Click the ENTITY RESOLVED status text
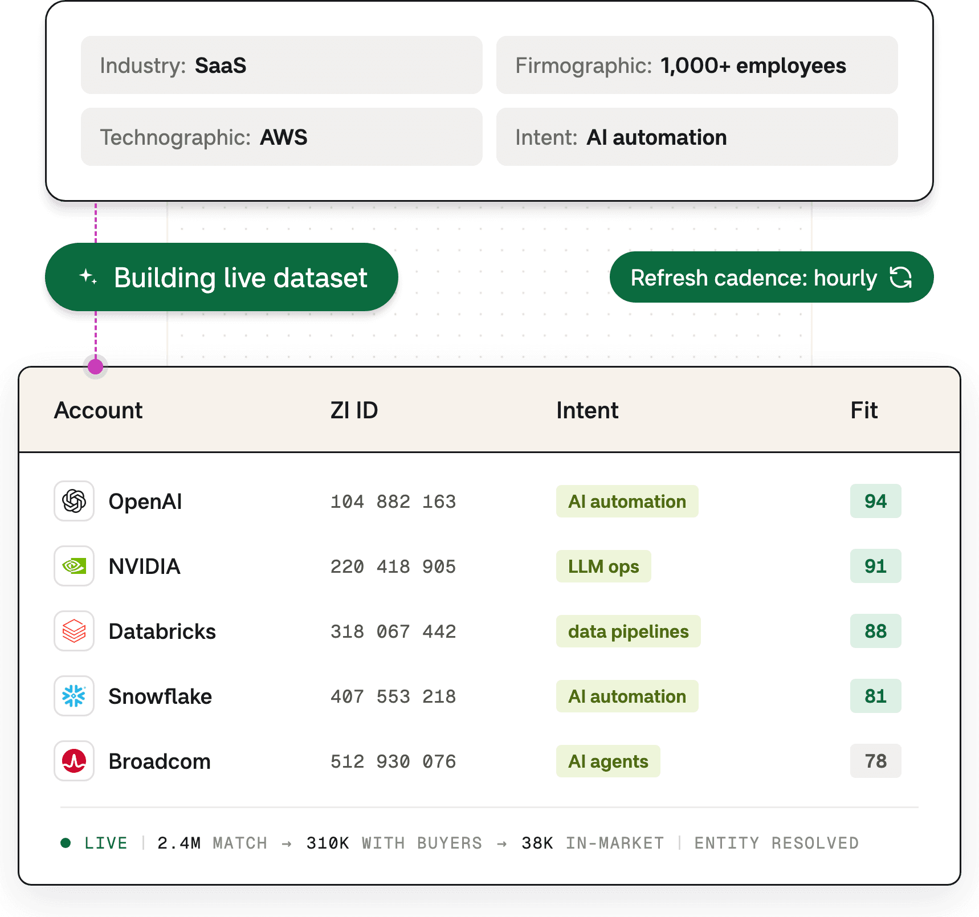 [x=776, y=843]
